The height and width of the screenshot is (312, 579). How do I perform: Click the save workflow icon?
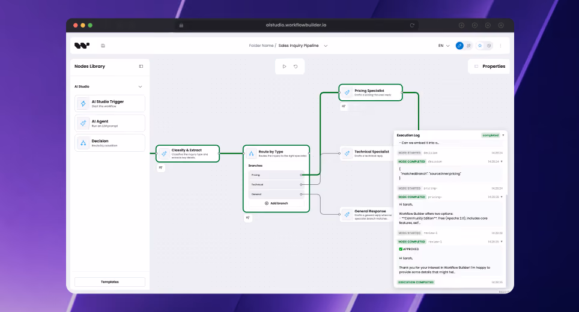pyautogui.click(x=103, y=46)
